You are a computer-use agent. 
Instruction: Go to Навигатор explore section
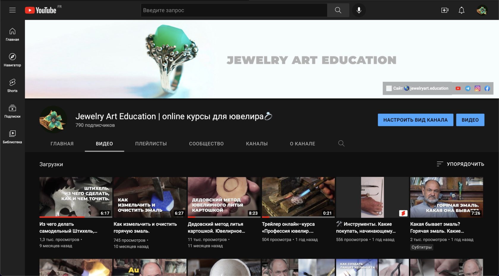pyautogui.click(x=12, y=60)
